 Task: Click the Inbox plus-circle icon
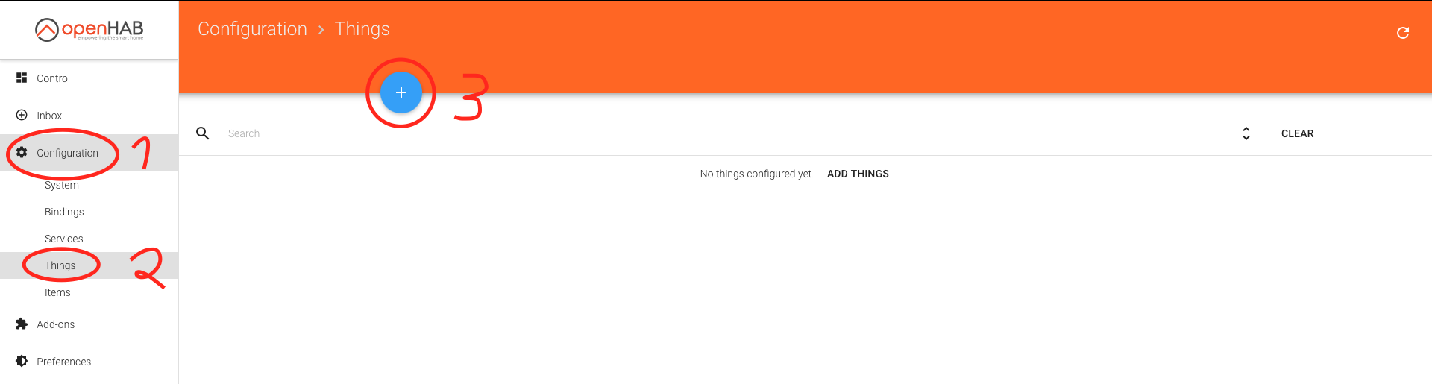click(x=22, y=115)
